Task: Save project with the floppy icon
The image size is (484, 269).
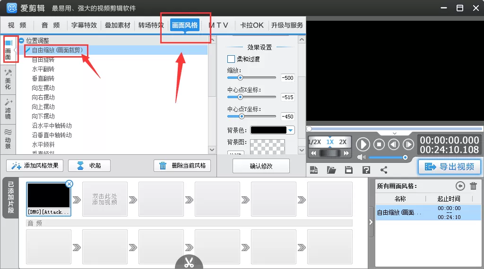Action: pyautogui.click(x=349, y=170)
